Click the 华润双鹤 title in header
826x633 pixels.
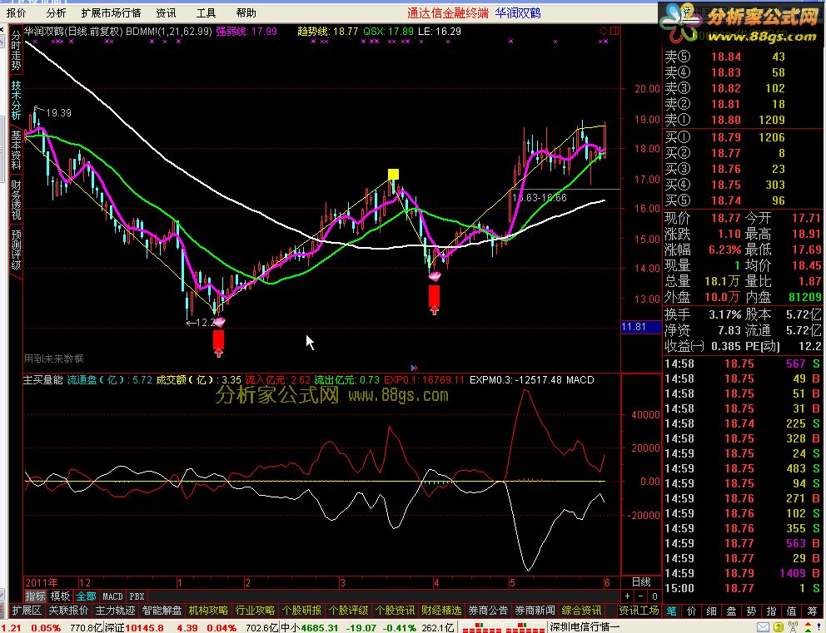coord(517,13)
